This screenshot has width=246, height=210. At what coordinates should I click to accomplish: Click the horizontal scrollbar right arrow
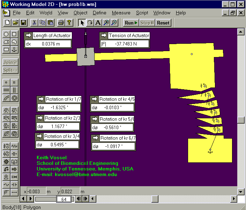[234, 199]
